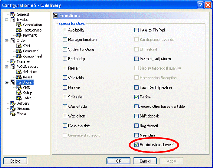Screen dimensions: 213x168
Task: Select the Delivery settings icon
Action: (x=13, y=103)
